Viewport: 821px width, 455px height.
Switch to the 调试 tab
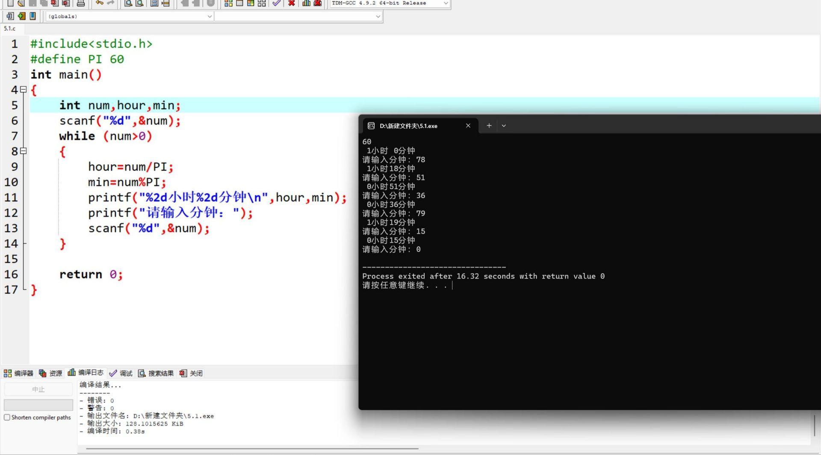click(121, 373)
